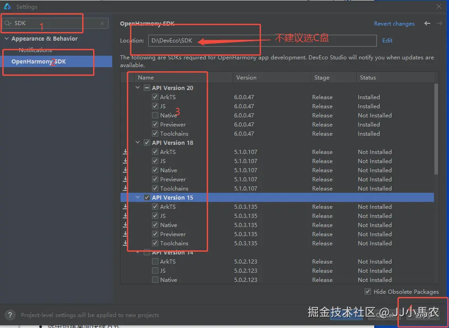Click download icon for API 18 ArkTS
449x328 pixels.
(x=125, y=152)
